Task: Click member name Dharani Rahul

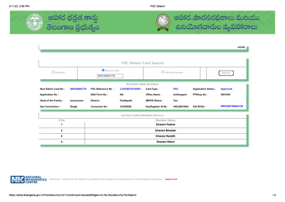Action: point(166,142)
